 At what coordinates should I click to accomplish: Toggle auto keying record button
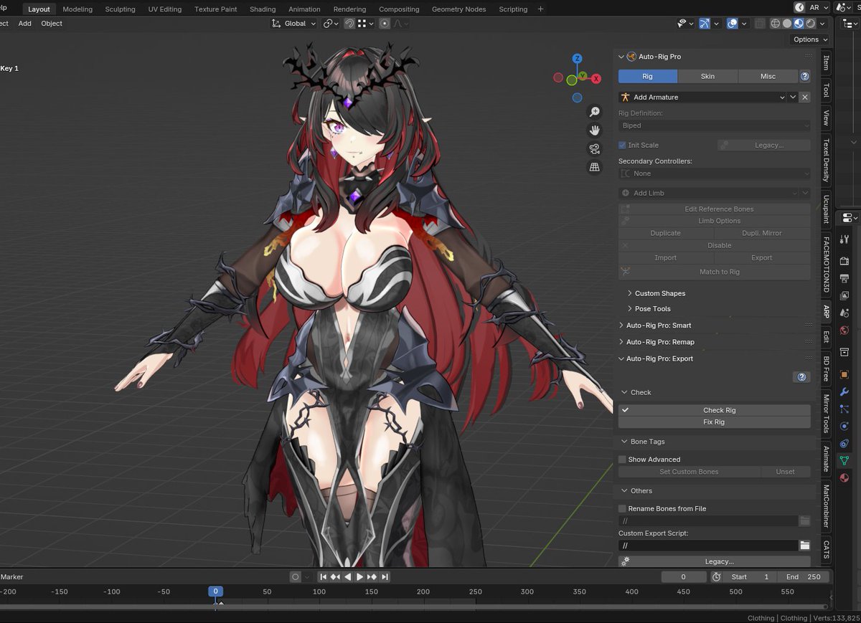tap(295, 576)
